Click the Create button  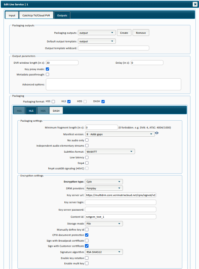(x=124, y=33)
